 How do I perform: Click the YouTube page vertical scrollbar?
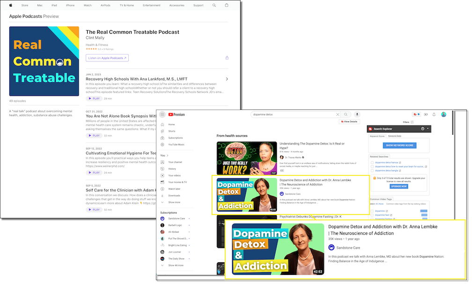click(453, 123)
